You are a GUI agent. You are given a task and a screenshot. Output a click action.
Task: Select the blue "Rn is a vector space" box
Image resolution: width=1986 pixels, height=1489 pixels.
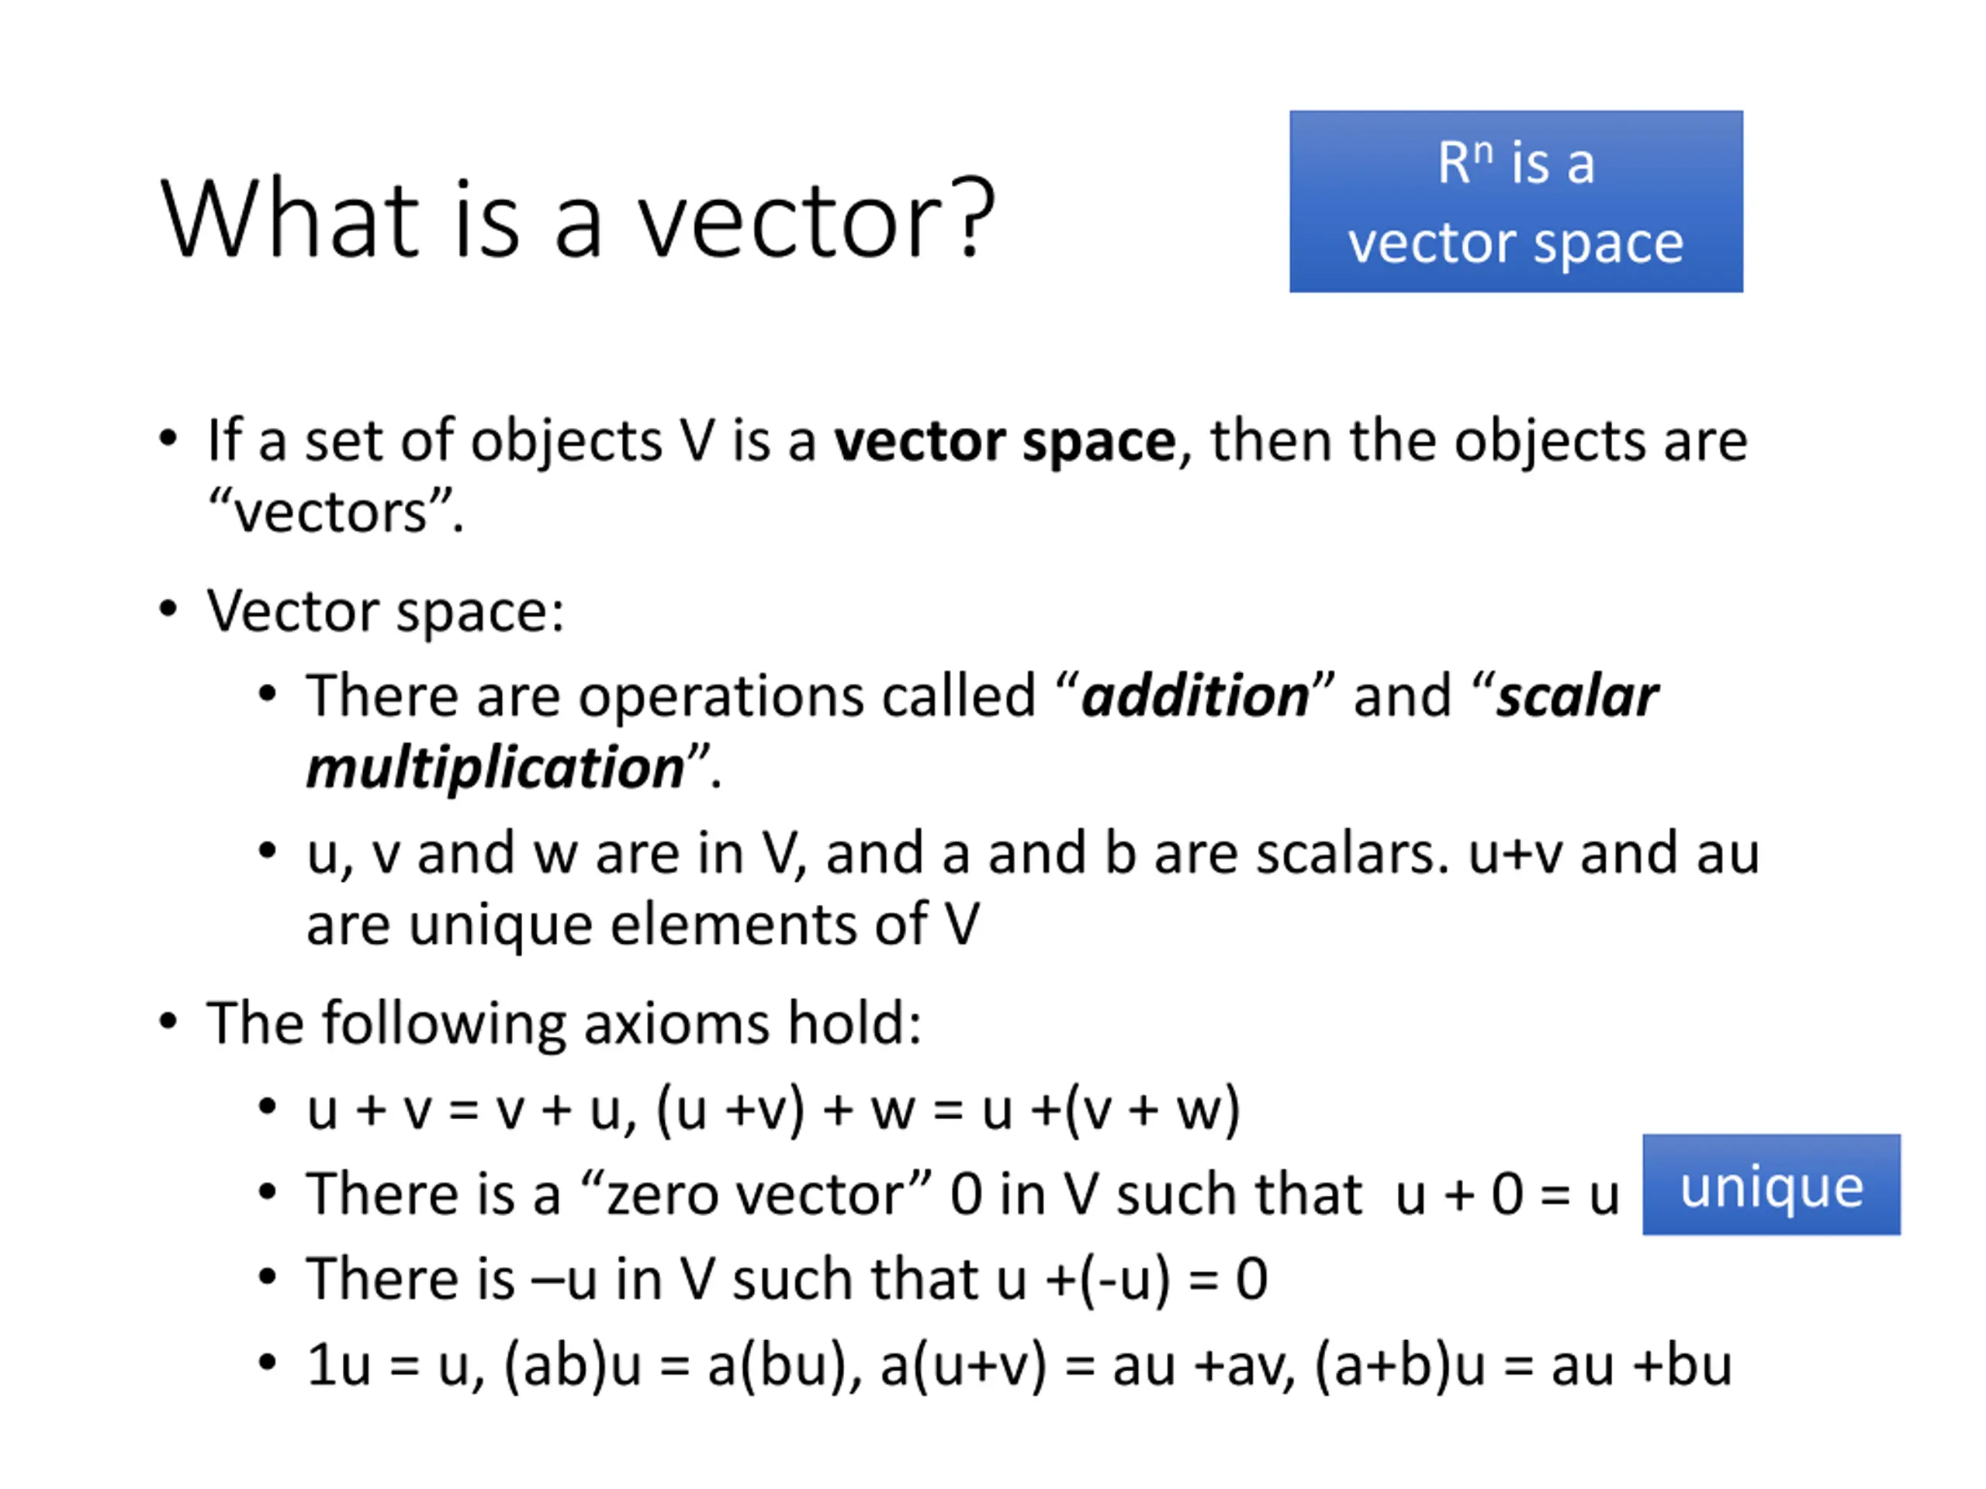point(1516,201)
